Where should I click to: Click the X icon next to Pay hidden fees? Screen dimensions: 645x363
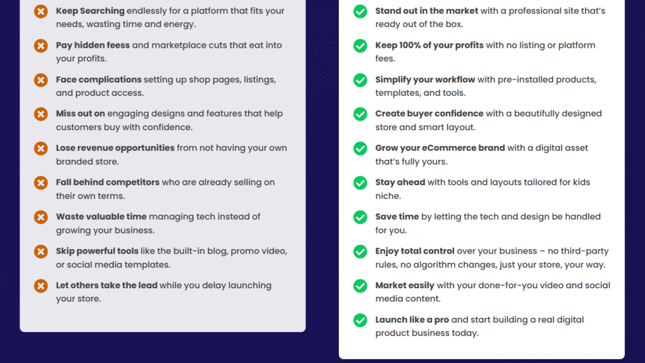click(x=40, y=46)
